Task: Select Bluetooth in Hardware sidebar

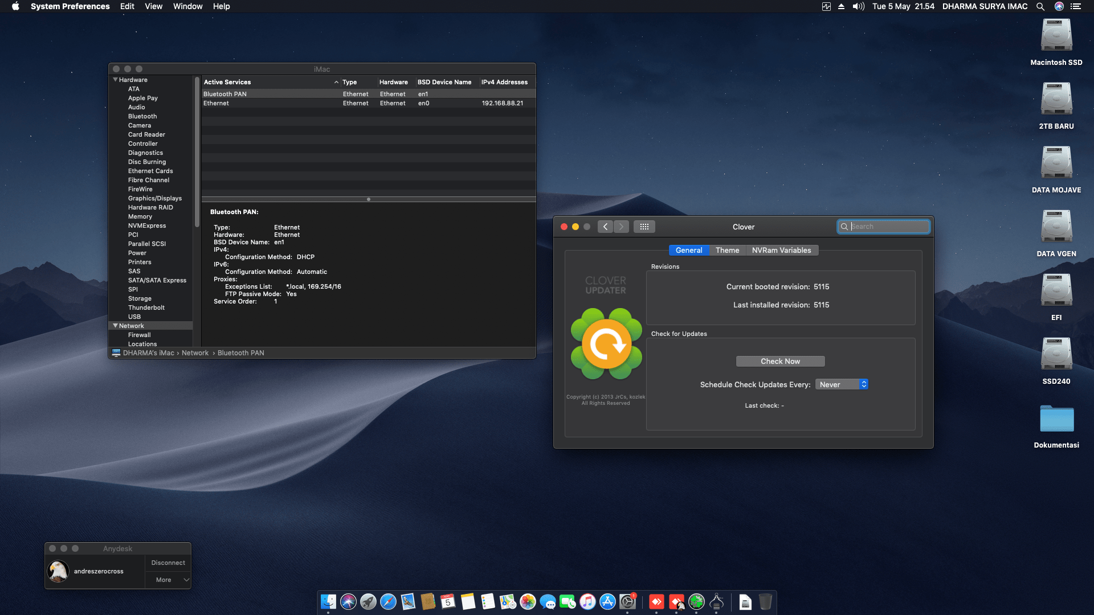Action: tap(142, 116)
